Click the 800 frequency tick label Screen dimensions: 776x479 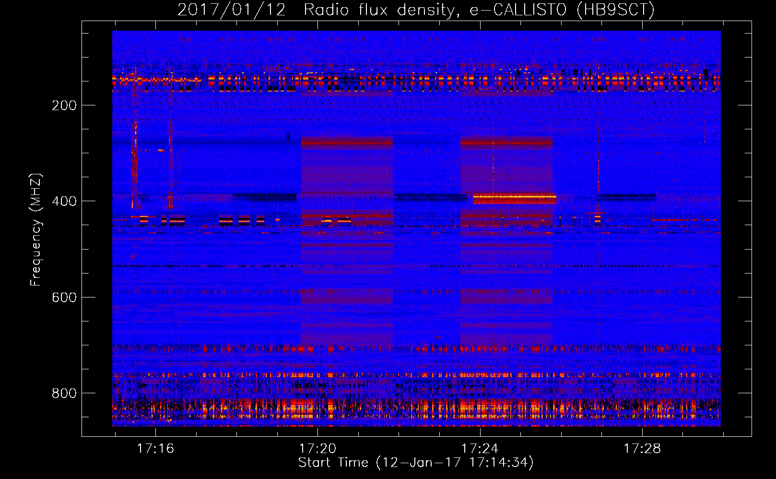[64, 393]
